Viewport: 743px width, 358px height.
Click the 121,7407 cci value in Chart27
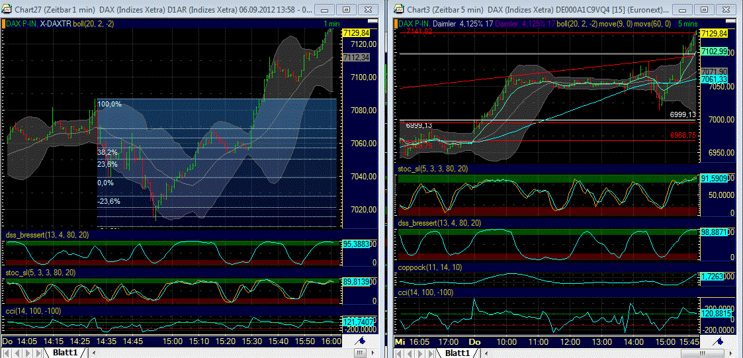click(x=358, y=322)
